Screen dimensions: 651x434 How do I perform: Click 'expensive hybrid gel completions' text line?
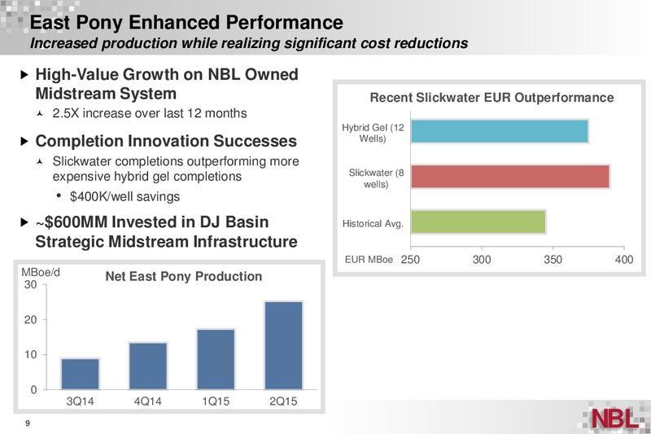click(x=147, y=176)
